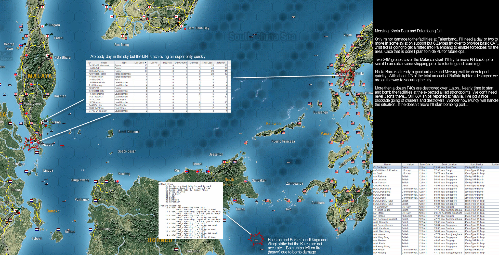Select the British flag beside George Town
This screenshot has width=499, height=255.
[x=21, y=46]
